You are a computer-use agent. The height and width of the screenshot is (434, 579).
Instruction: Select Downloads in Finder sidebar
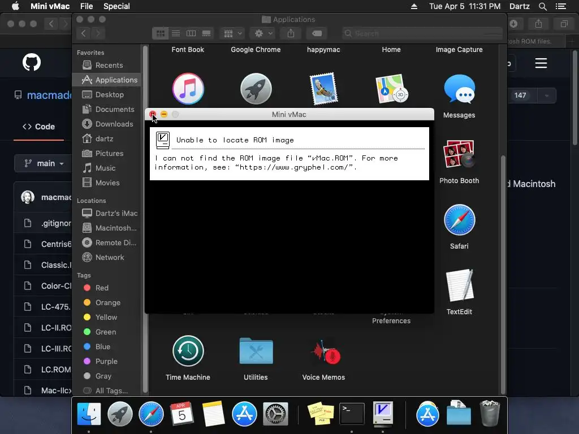[107, 124]
